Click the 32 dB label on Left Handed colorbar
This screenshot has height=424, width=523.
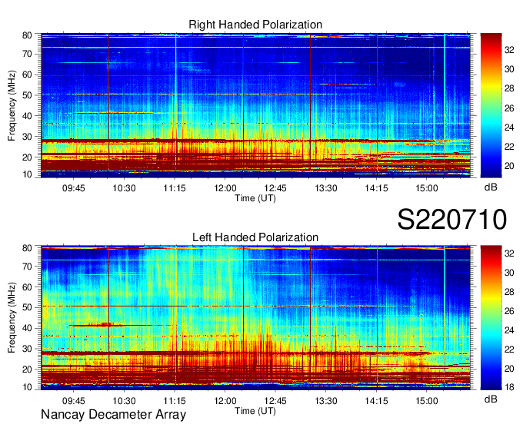(x=509, y=253)
